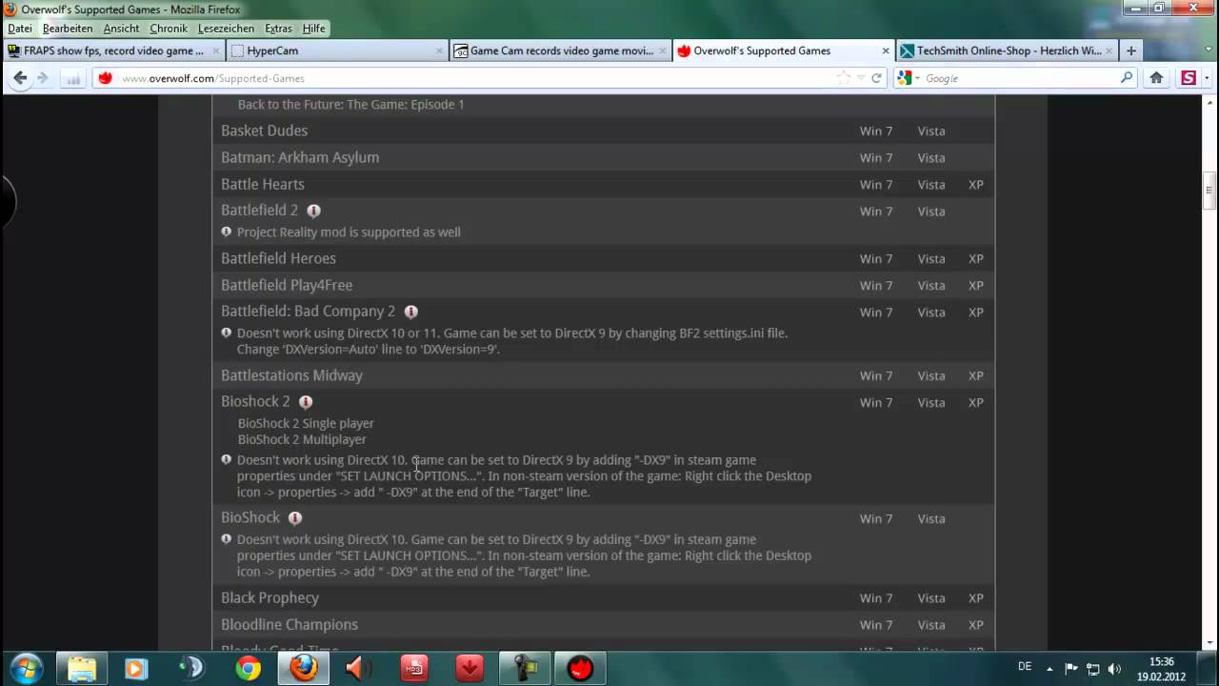Open the Lesezeichen menu
The image size is (1219, 686).
click(x=226, y=29)
